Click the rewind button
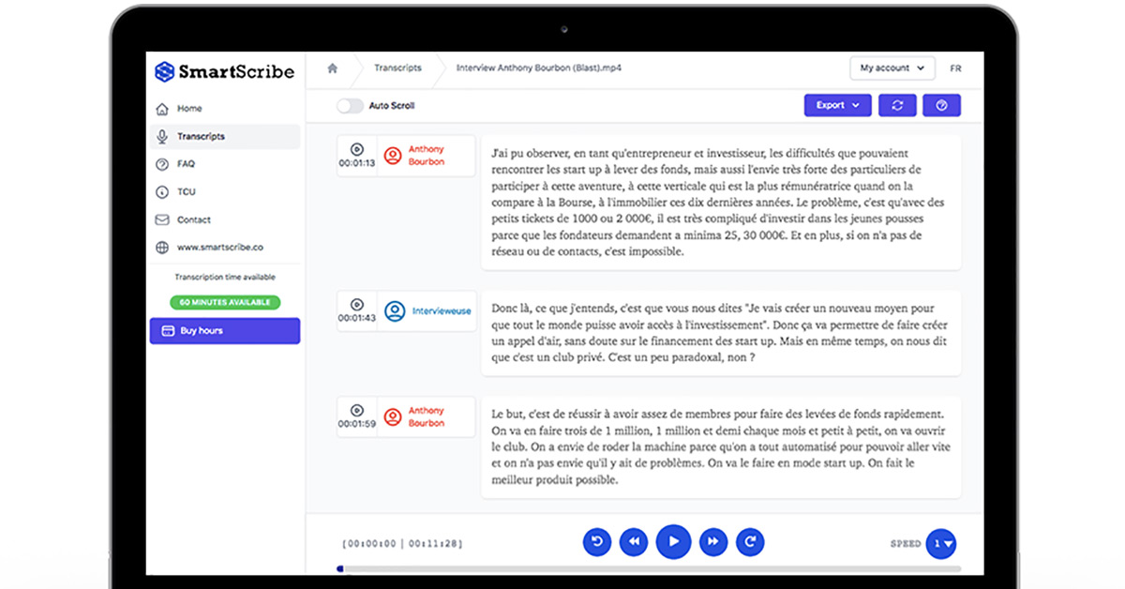Image resolution: width=1125 pixels, height=589 pixels. click(635, 541)
